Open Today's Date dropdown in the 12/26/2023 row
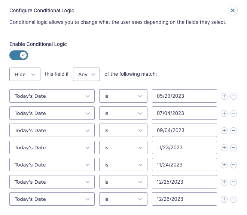The height and width of the screenshot is (215, 247). (52, 199)
